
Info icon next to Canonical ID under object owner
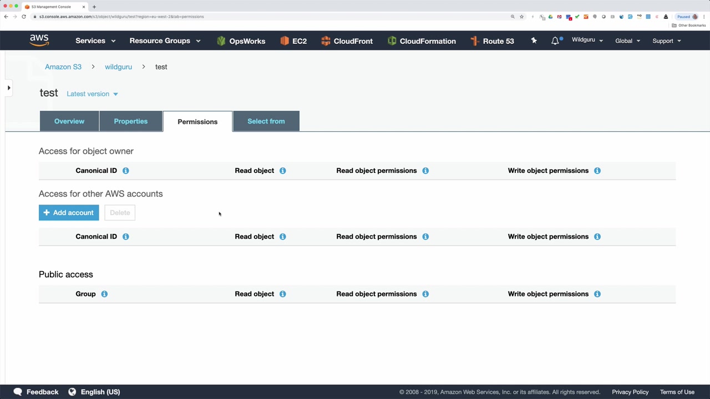click(x=126, y=171)
